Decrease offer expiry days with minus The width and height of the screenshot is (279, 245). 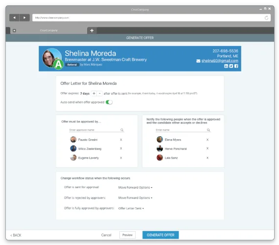(x=100, y=94)
